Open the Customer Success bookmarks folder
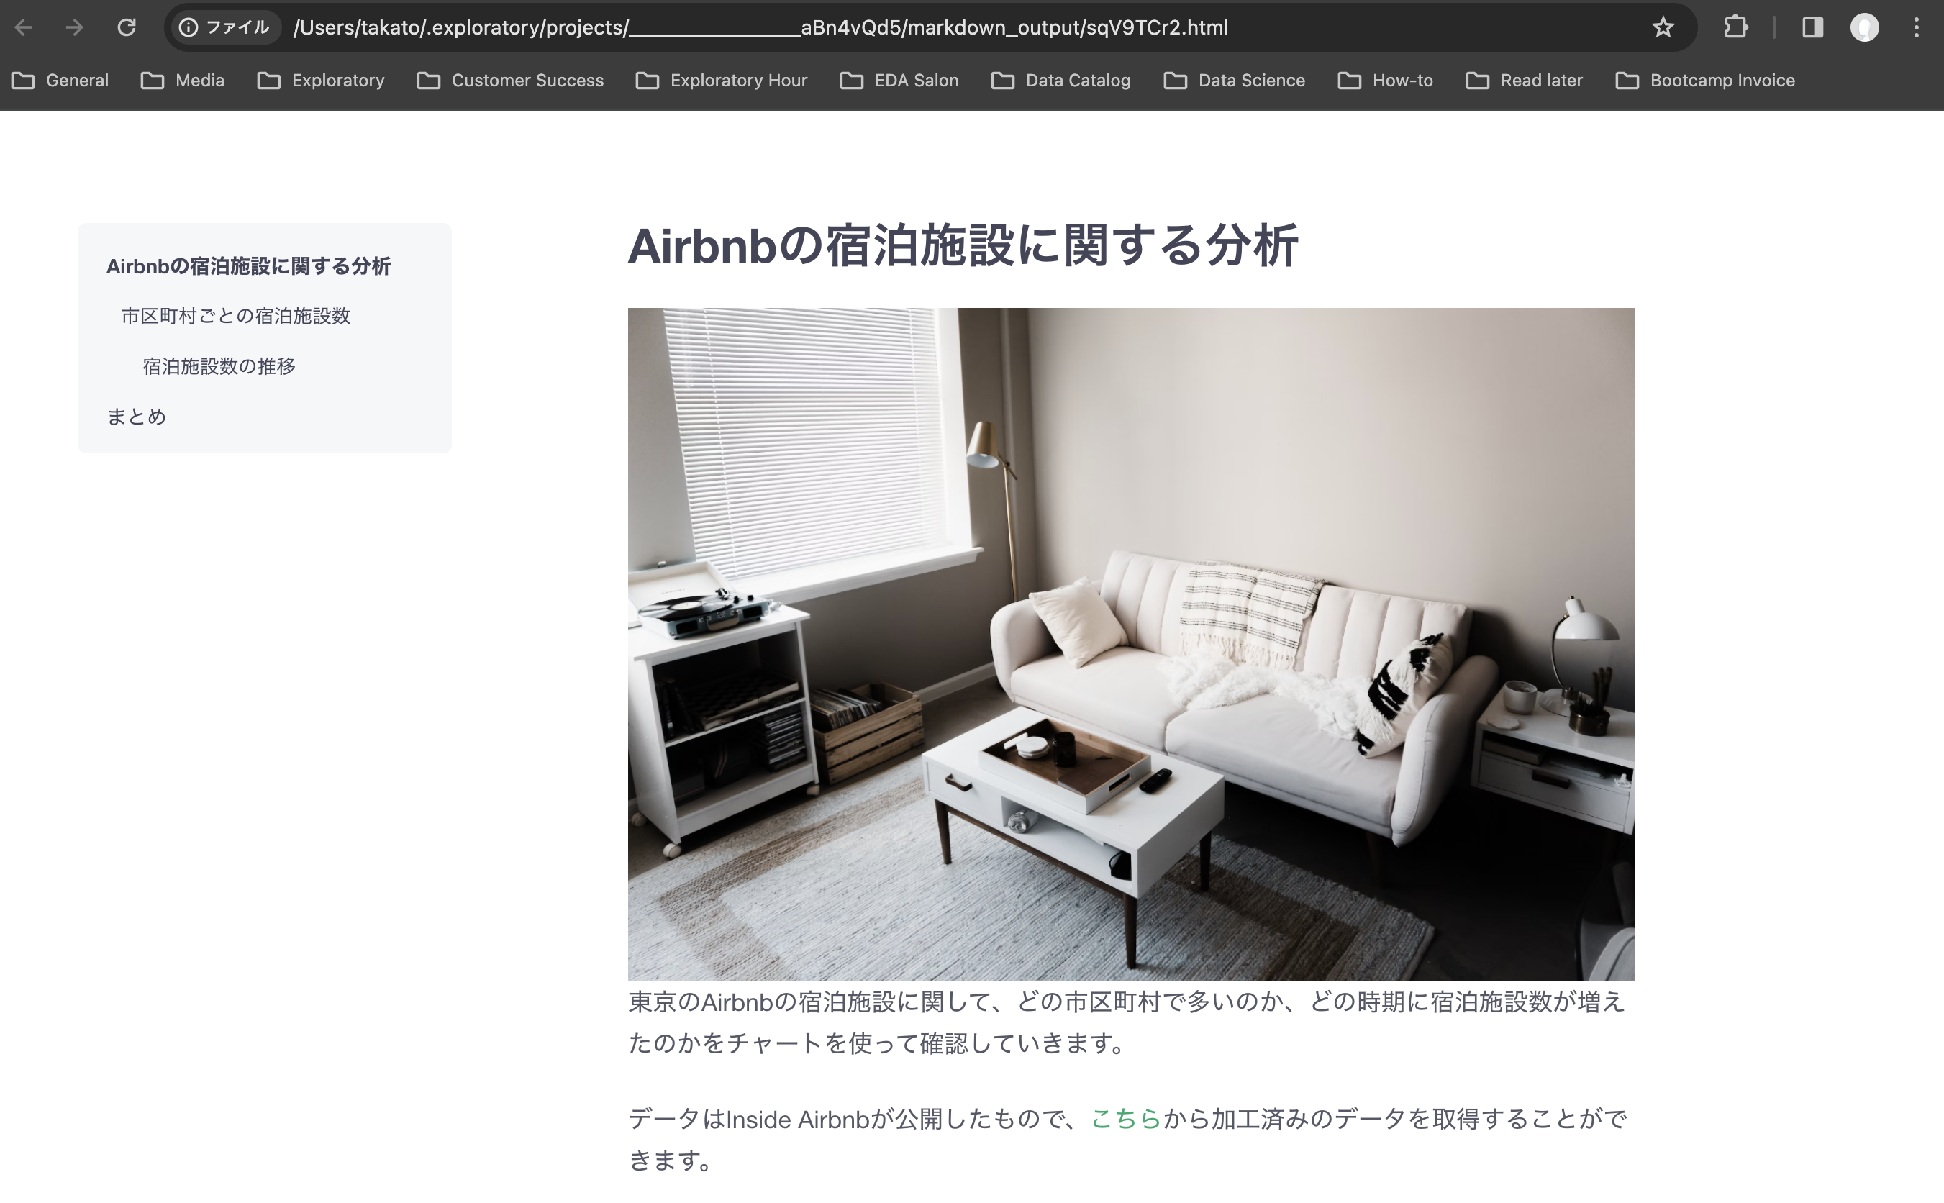This screenshot has height=1203, width=1944. tap(511, 81)
